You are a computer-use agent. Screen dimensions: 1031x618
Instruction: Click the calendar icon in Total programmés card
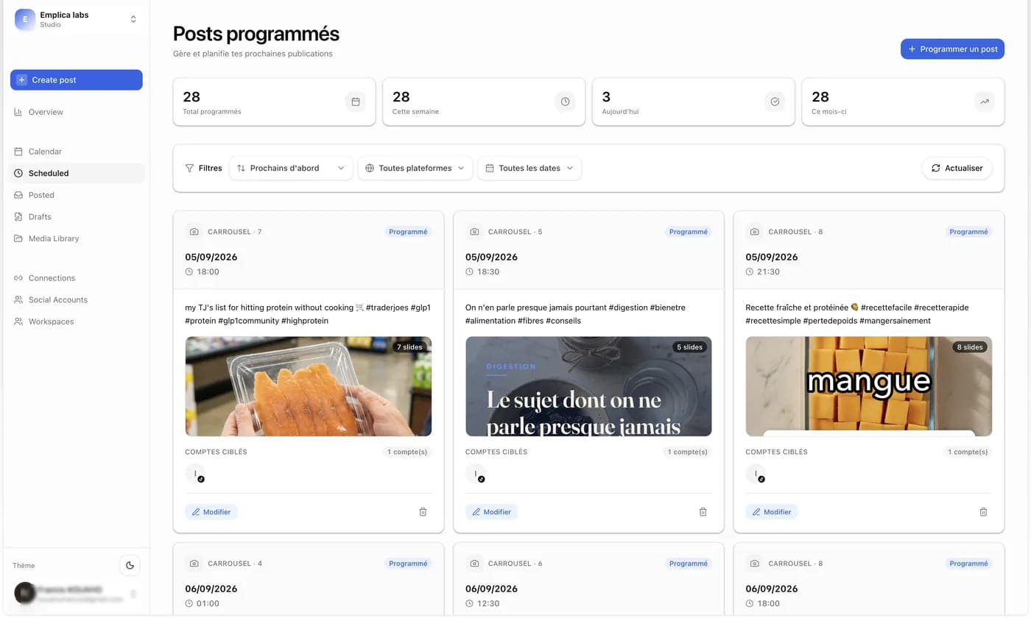356,102
